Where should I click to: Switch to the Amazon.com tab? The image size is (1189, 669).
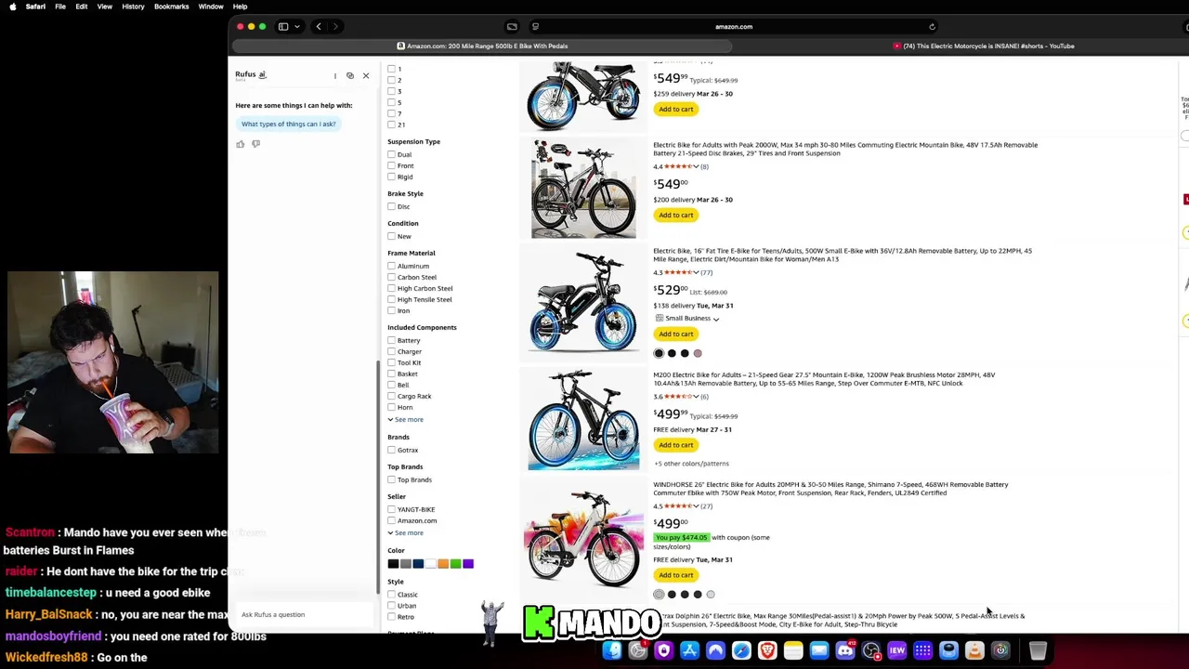pos(482,46)
